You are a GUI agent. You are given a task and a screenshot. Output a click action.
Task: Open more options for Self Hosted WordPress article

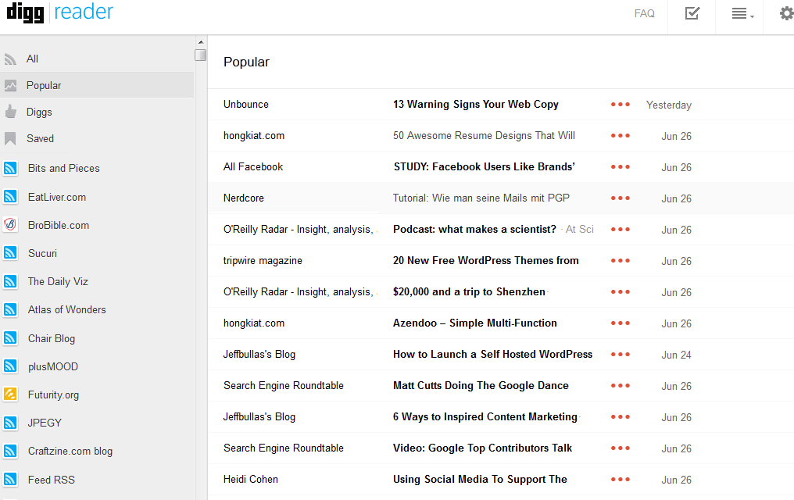[621, 354]
